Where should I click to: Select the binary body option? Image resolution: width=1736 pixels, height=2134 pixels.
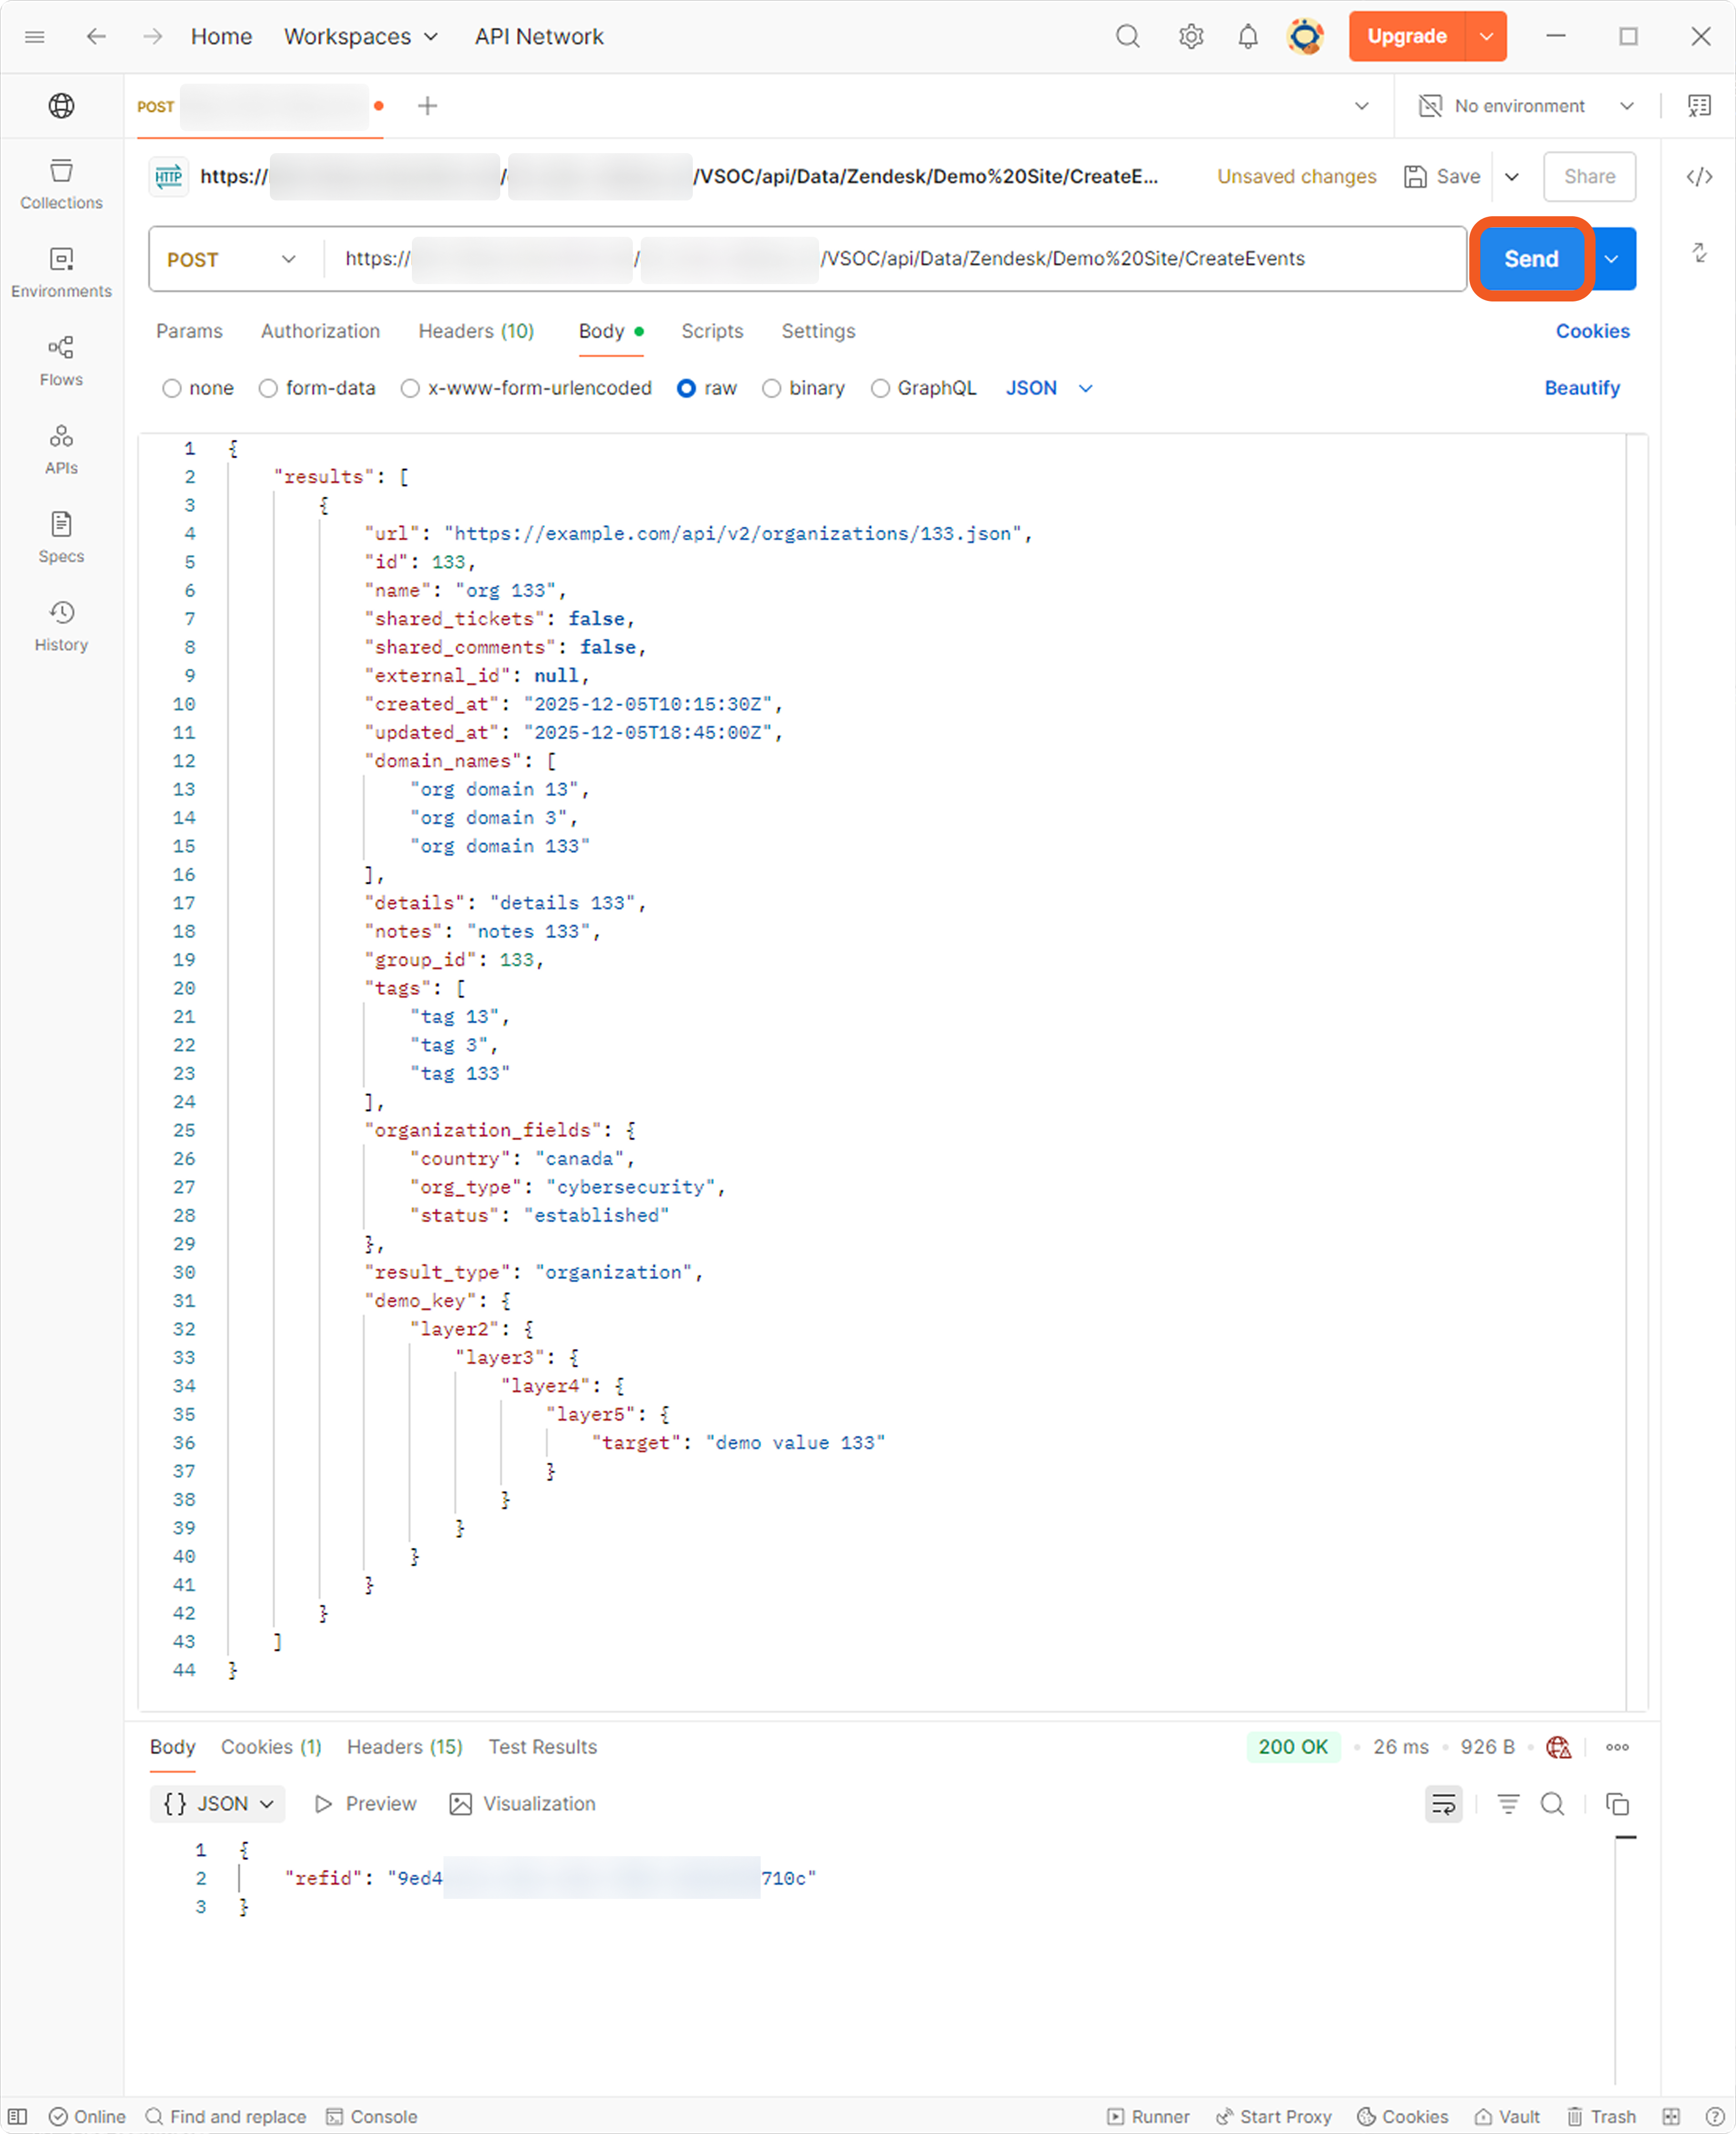point(771,388)
